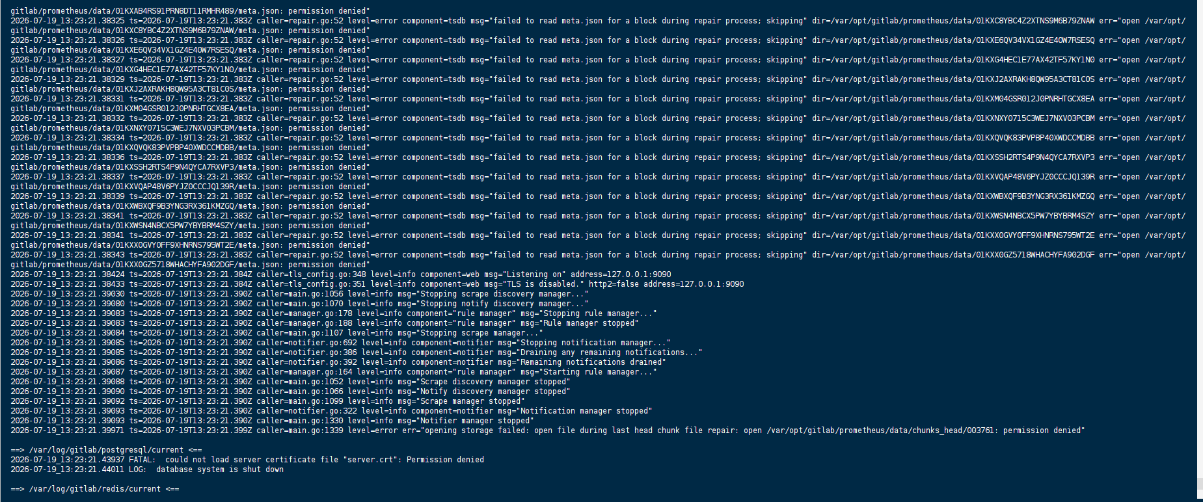1203x502 pixels.
Task: Click the 'Starting rule manager...' log line
Action: [334, 372]
